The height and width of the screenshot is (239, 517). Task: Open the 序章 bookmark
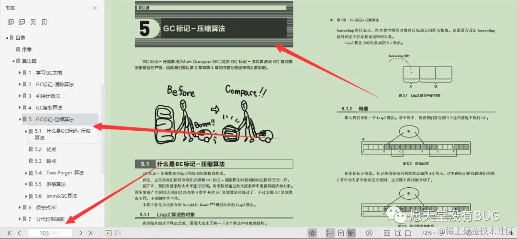pos(27,49)
